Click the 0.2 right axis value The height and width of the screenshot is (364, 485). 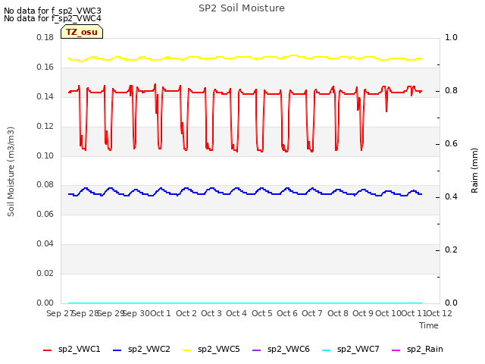pos(451,249)
